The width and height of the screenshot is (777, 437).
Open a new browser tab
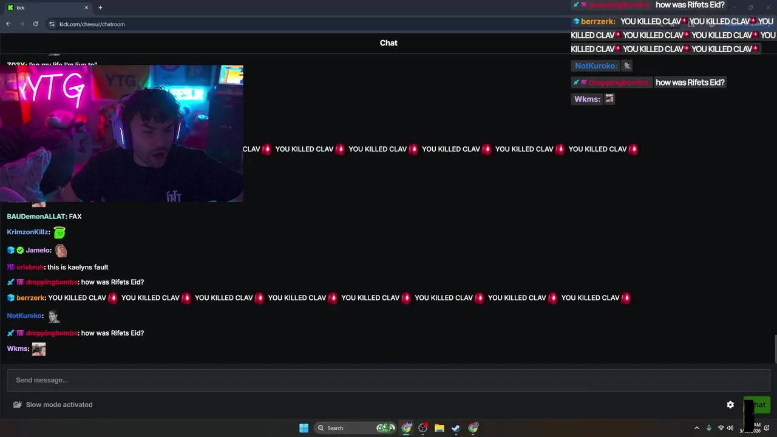pos(100,7)
